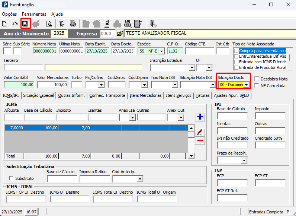Toggle the Substituto checkbox
The width and height of the screenshot is (296, 216).
11,178
